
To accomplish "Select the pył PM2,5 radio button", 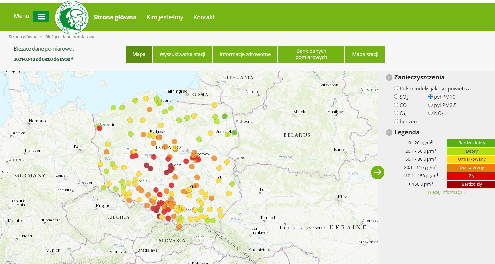I will pos(430,105).
